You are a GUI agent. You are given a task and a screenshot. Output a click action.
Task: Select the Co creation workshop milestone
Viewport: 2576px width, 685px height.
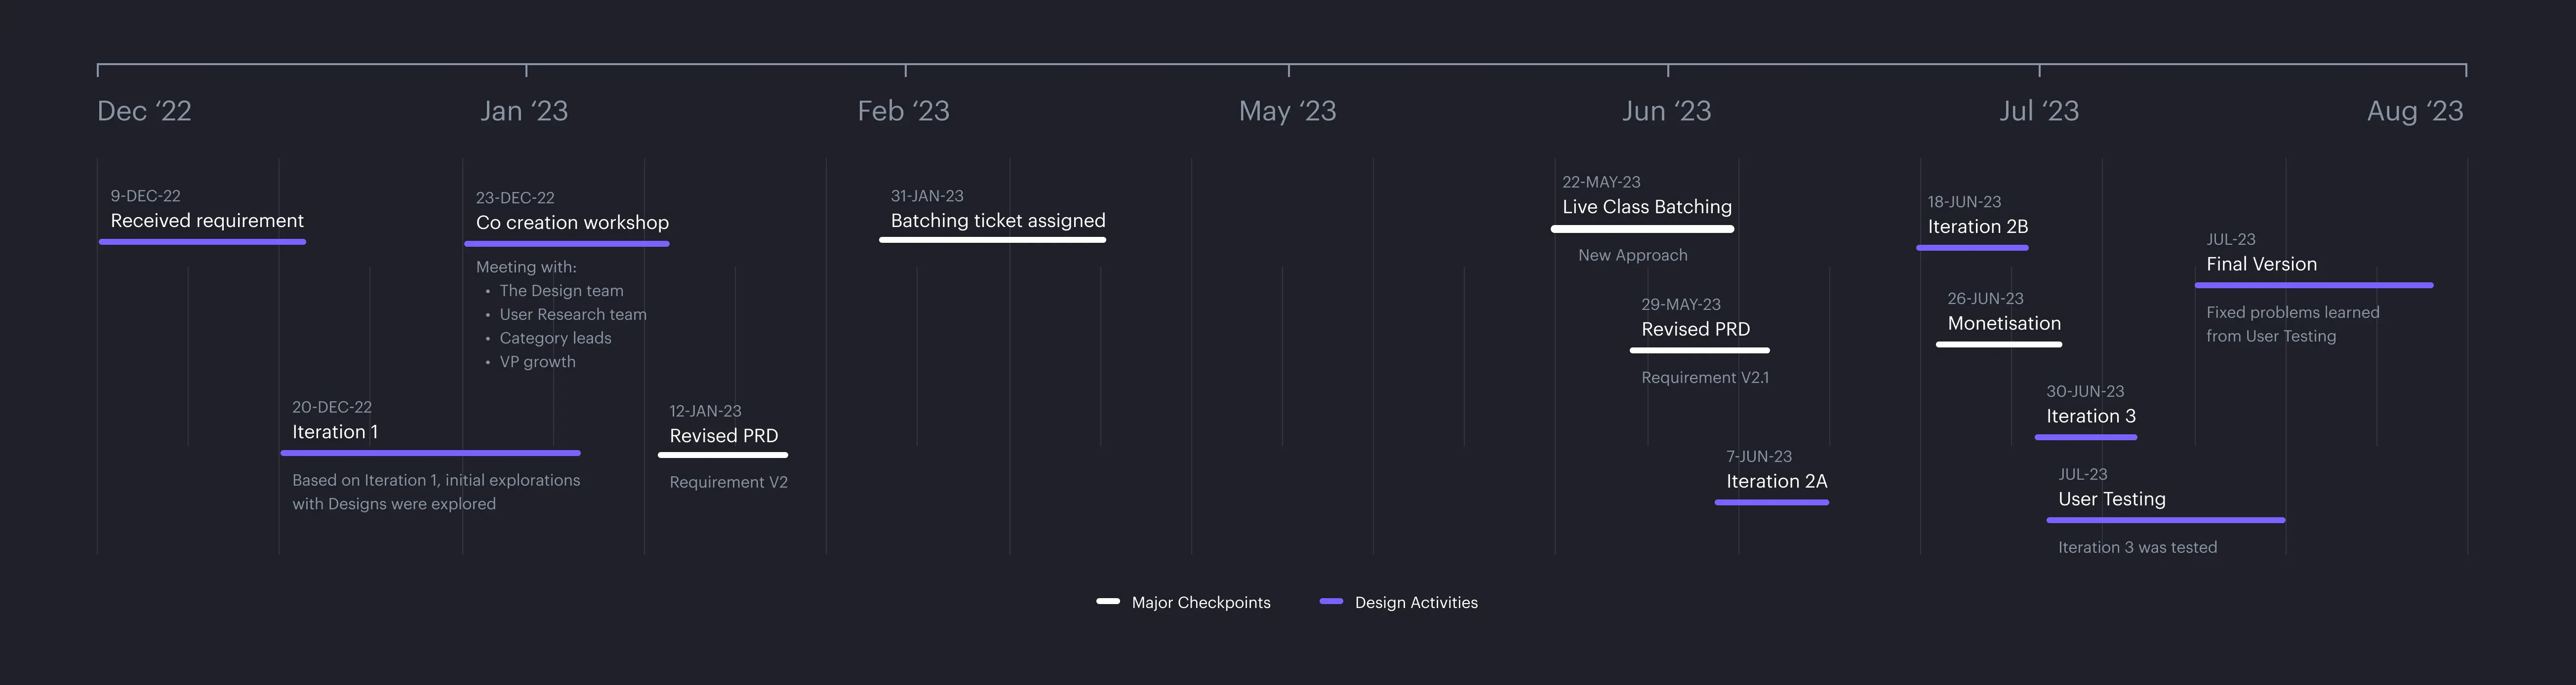point(572,223)
